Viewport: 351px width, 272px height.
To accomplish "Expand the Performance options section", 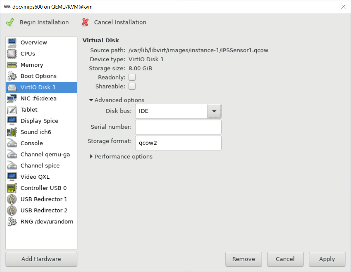I will pos(91,157).
